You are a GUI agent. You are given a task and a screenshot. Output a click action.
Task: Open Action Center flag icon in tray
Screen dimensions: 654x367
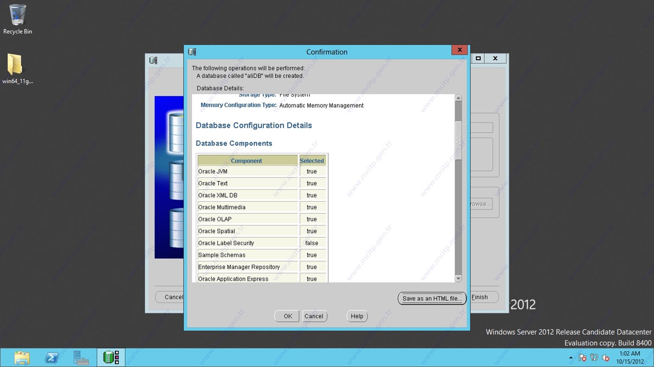pos(582,358)
